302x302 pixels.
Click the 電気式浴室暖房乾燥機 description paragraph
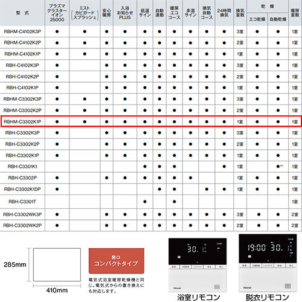[117, 286]
